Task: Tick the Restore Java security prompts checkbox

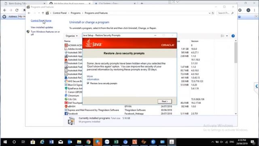Action: (x=88, y=83)
